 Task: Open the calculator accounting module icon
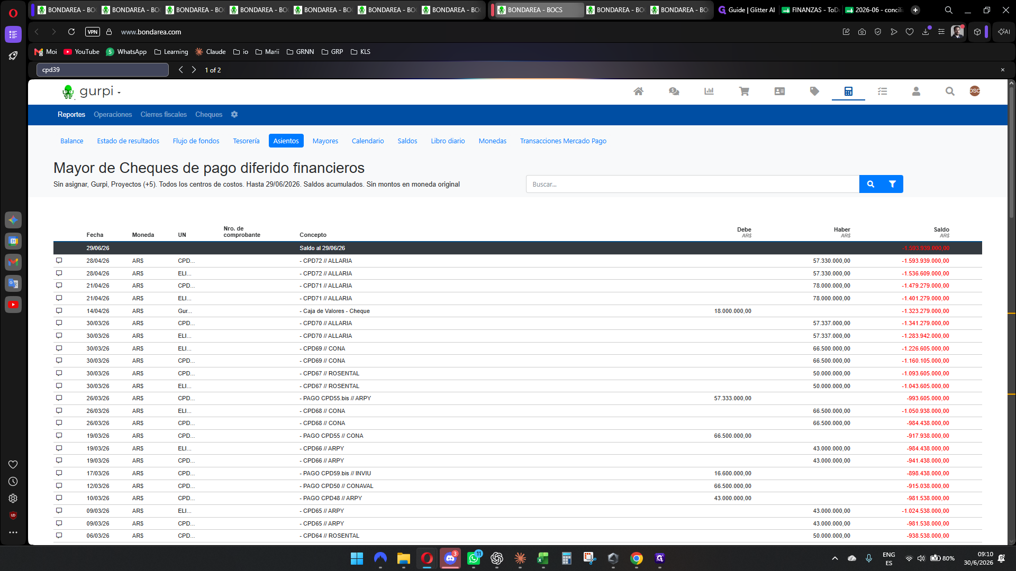848,91
